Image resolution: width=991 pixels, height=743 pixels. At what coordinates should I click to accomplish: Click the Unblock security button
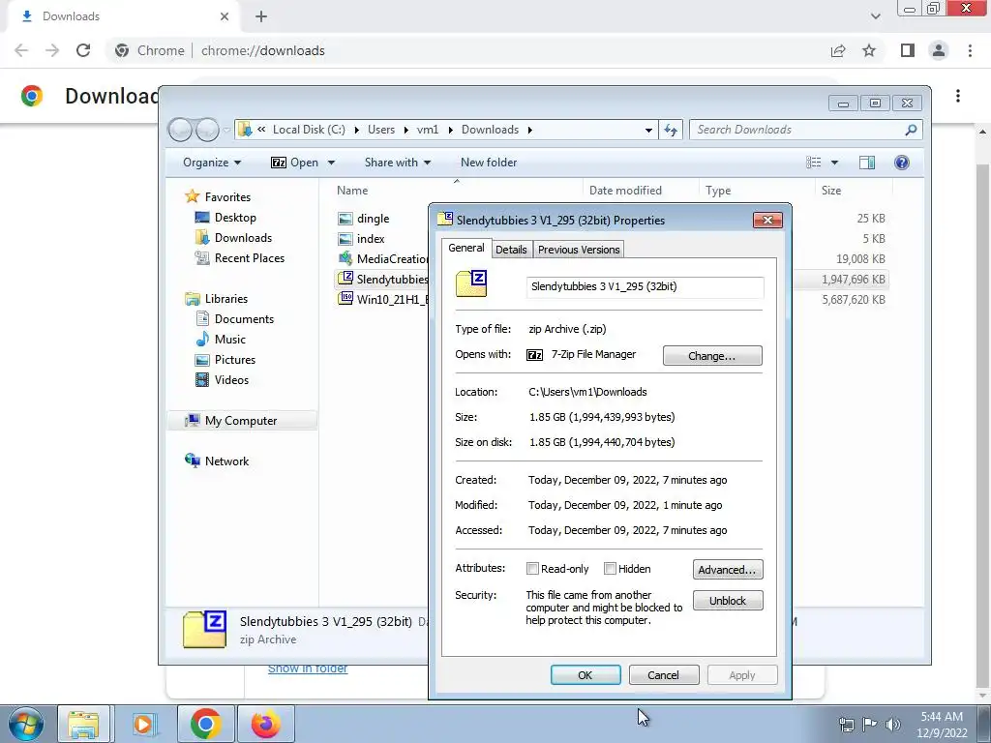pyautogui.click(x=728, y=600)
